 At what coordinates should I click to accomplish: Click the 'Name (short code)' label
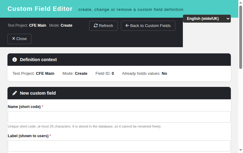coord(24,107)
